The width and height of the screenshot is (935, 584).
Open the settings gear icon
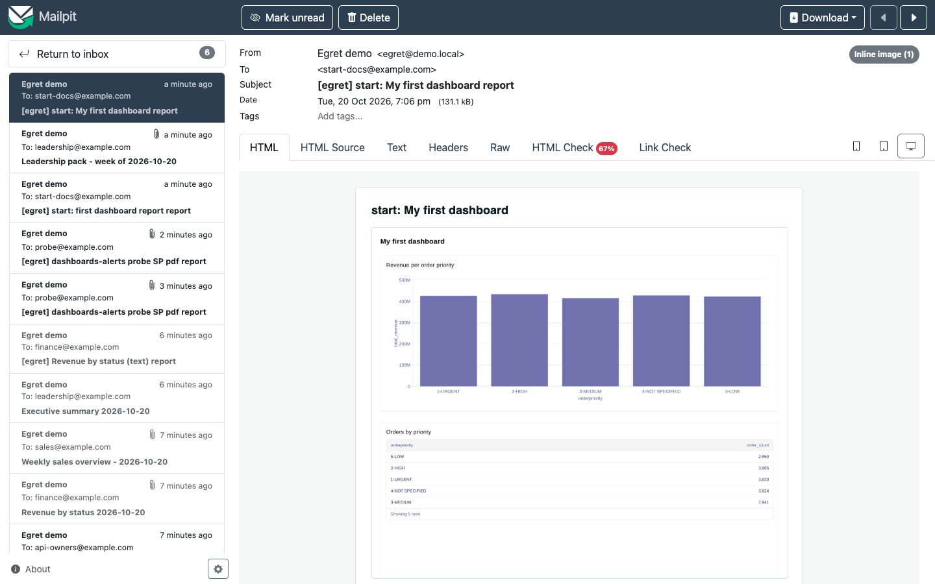coord(218,569)
